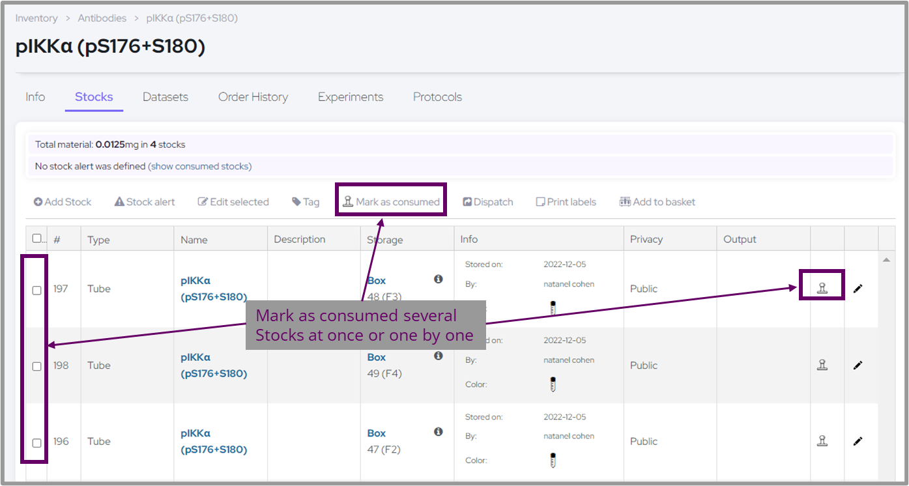
Task: Click storage info icon for stock 198
Action: click(439, 356)
